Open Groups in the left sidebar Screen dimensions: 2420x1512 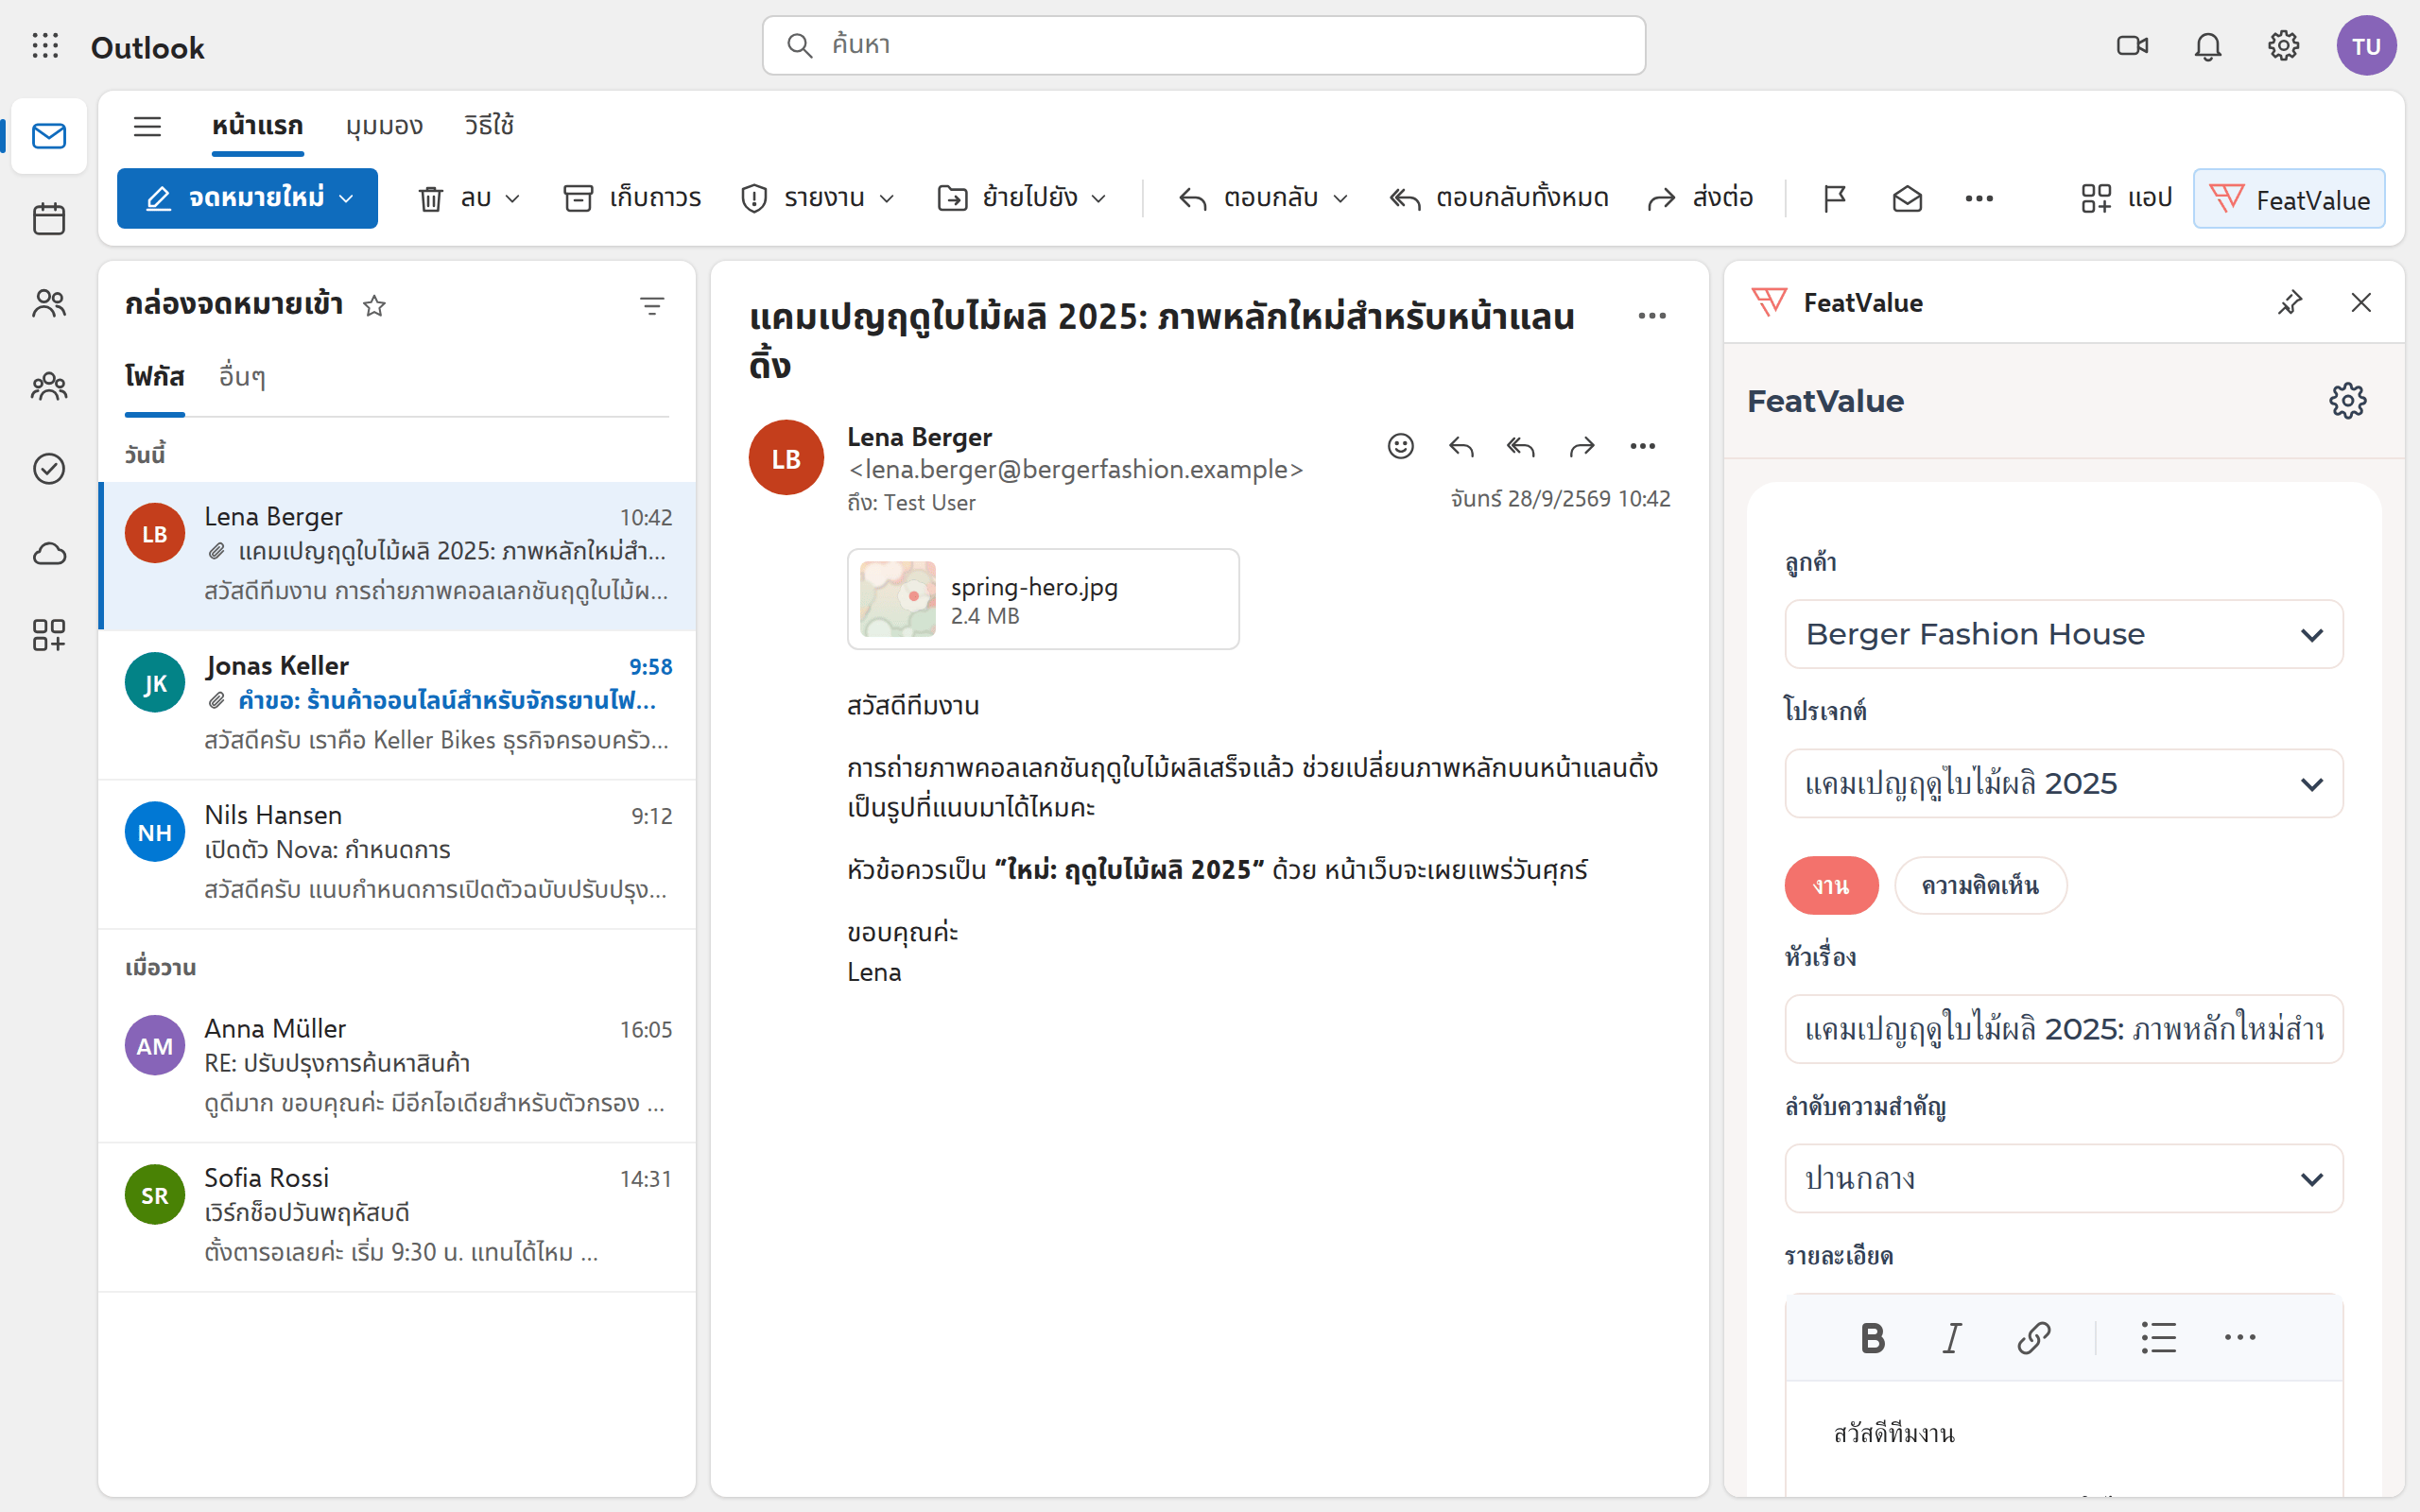coord(49,386)
